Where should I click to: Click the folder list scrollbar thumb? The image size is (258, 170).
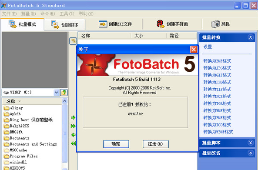(65, 133)
